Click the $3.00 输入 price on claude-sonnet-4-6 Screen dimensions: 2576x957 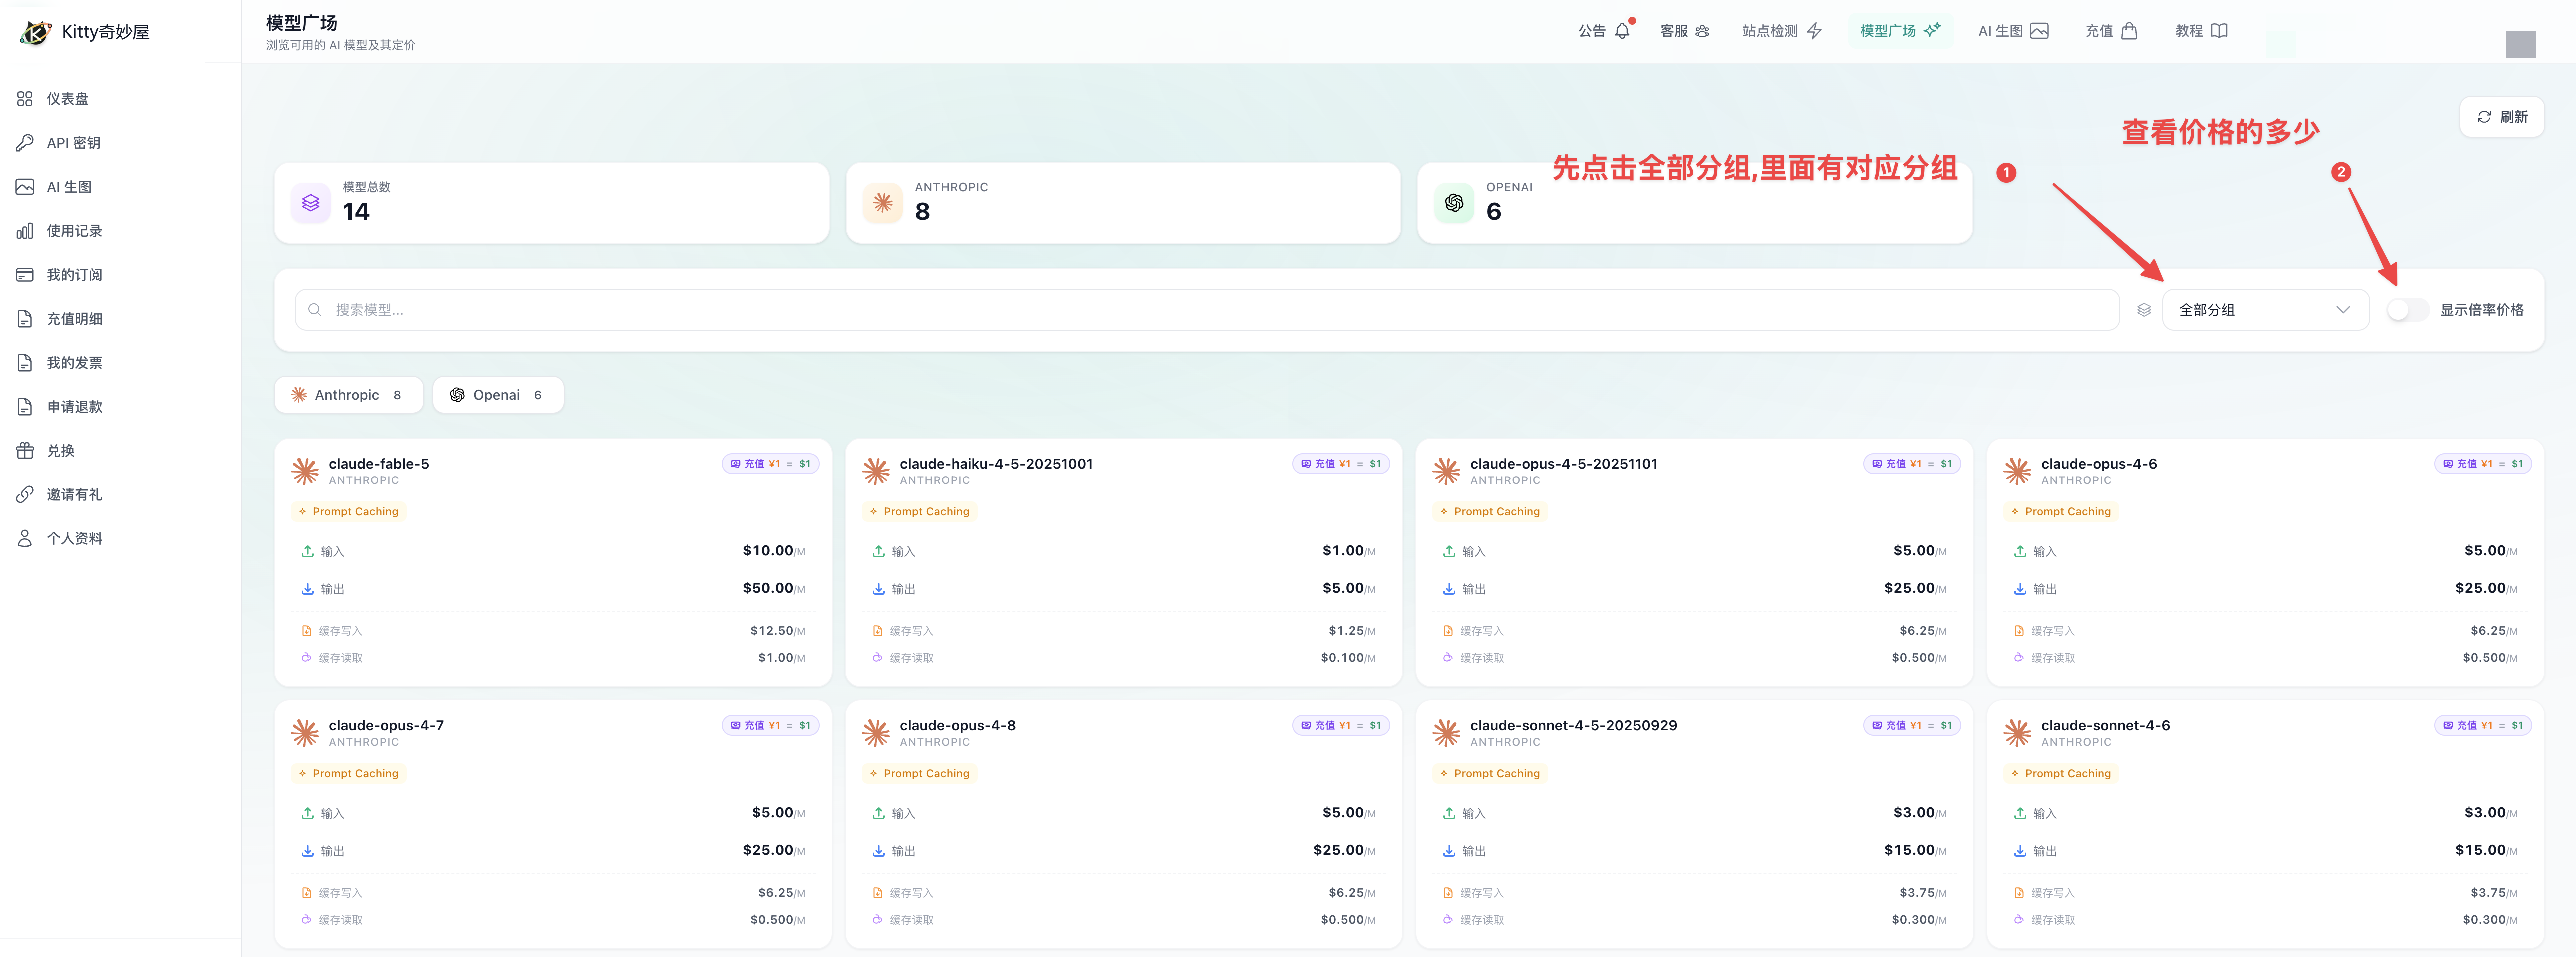click(x=2490, y=812)
